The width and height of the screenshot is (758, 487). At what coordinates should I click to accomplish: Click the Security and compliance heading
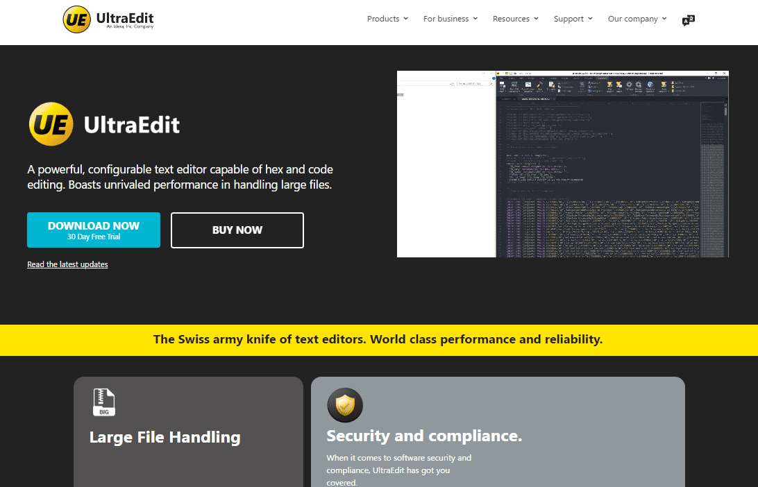coord(424,436)
